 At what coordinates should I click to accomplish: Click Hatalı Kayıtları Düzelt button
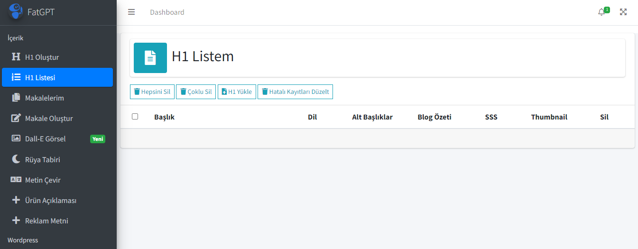[x=295, y=92]
